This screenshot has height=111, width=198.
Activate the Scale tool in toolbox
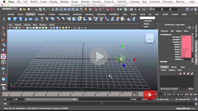coord(3,56)
